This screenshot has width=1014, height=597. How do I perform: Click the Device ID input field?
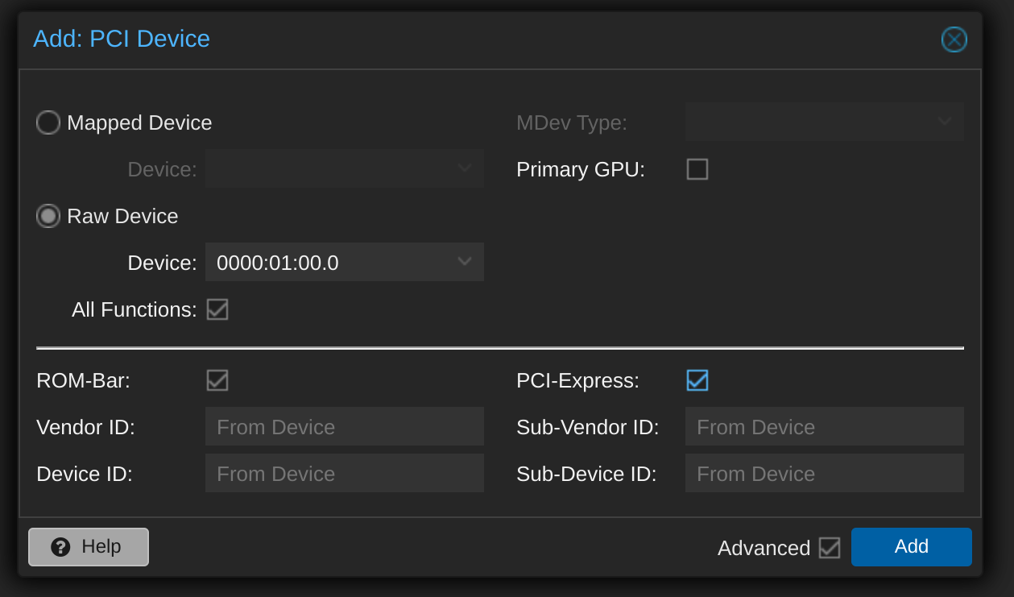344,473
